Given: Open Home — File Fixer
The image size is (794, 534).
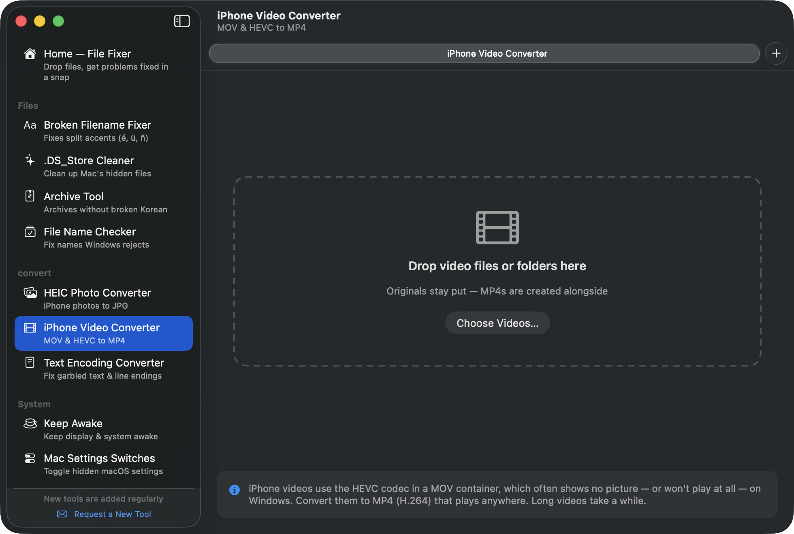Looking at the screenshot, I should point(104,65).
